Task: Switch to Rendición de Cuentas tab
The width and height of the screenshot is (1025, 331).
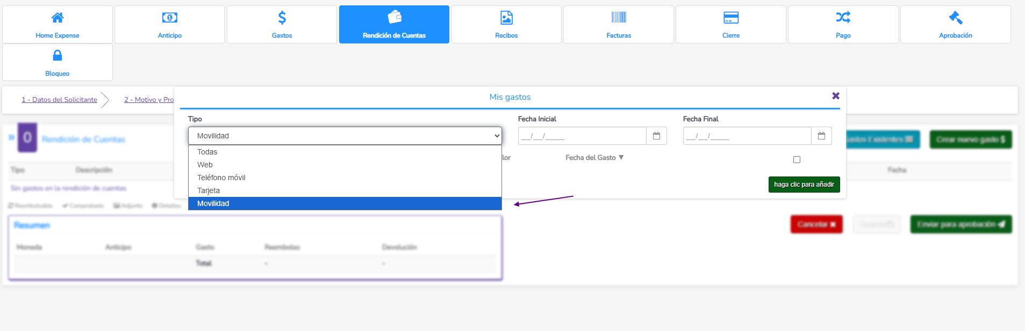Action: (x=394, y=25)
